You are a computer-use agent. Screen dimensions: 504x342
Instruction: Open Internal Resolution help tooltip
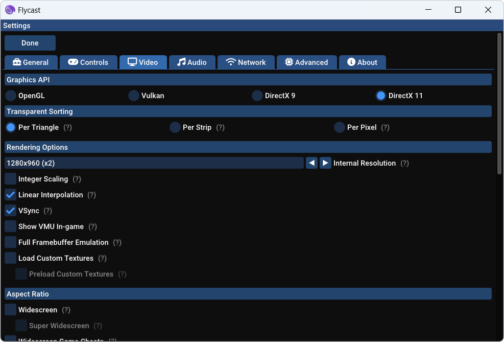pyautogui.click(x=404, y=163)
